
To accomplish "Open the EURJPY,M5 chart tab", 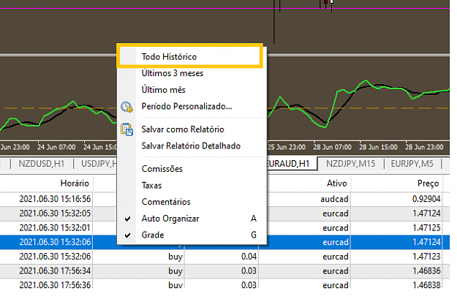I will [x=412, y=164].
